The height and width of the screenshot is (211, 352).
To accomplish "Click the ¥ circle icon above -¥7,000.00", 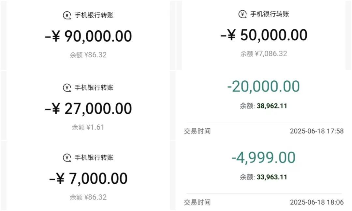I will click(x=67, y=157).
